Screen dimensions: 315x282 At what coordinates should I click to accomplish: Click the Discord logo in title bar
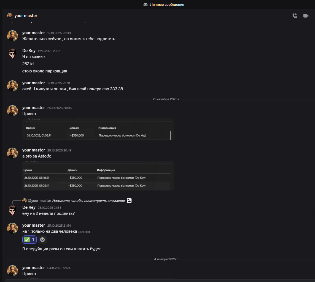pos(146,4)
